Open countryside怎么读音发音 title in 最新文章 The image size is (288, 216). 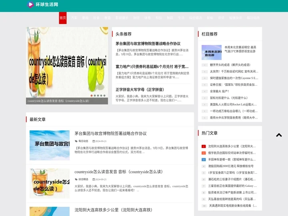click(118, 172)
